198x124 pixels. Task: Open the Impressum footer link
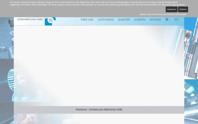click(81, 109)
